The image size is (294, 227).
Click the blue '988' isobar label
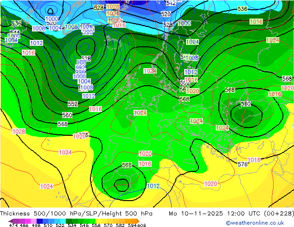coord(81,62)
